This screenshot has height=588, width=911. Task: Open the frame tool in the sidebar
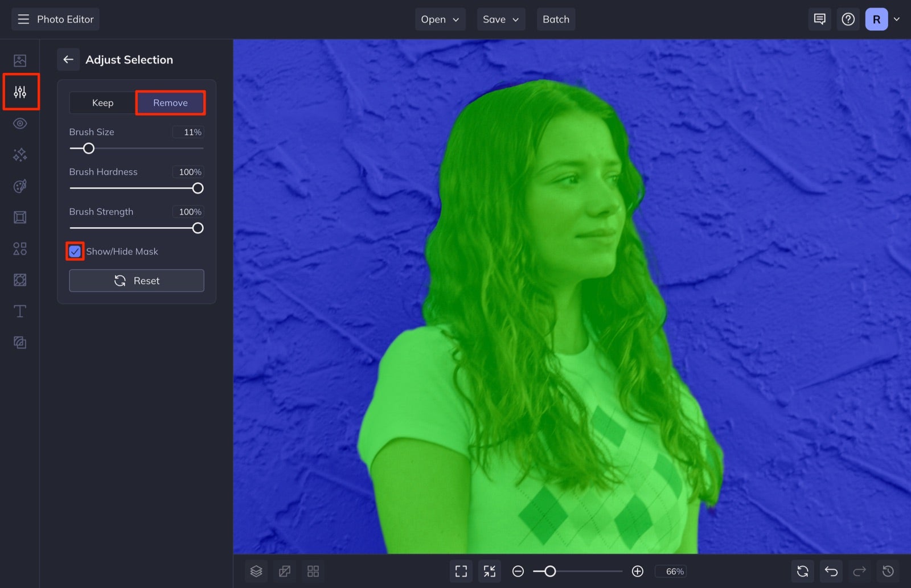(20, 217)
